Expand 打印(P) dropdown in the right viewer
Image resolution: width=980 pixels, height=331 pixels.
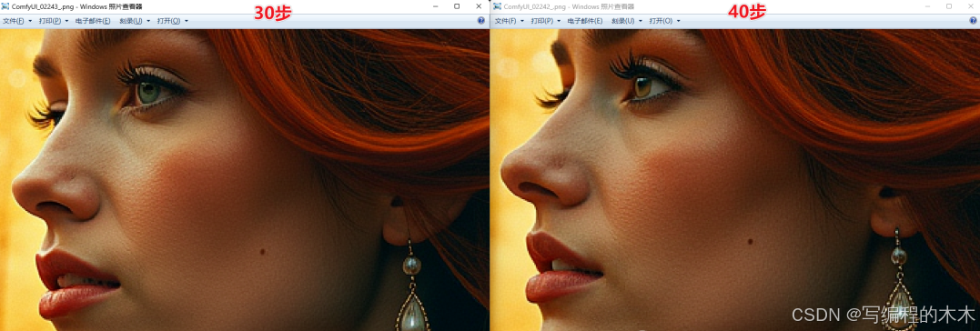coord(545,21)
